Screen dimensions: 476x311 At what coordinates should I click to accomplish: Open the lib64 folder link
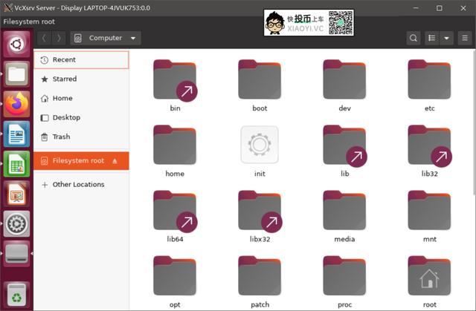pyautogui.click(x=175, y=211)
